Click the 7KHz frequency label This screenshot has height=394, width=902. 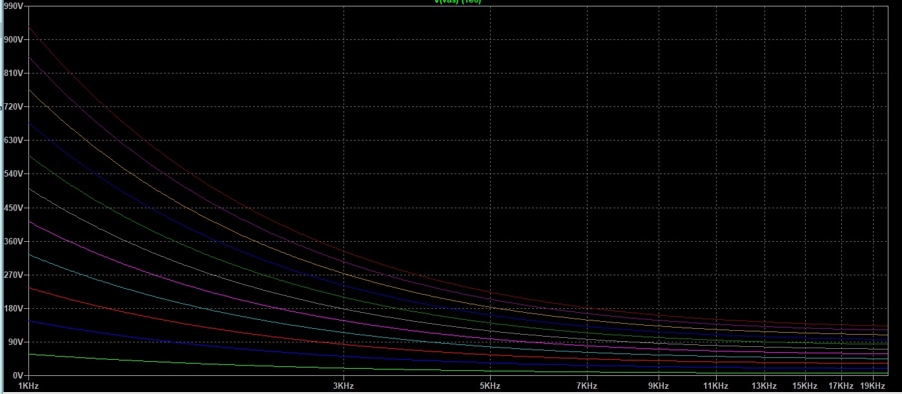(587, 386)
